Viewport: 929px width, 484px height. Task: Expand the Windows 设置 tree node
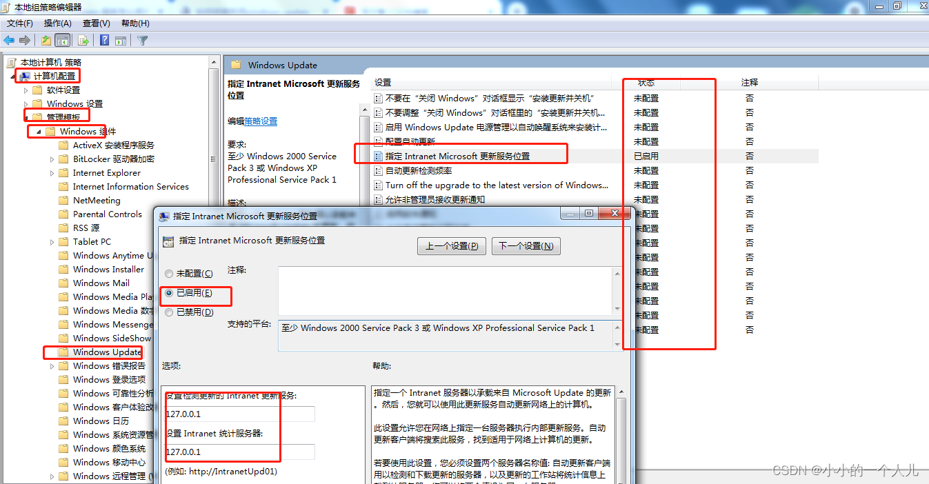click(26, 104)
